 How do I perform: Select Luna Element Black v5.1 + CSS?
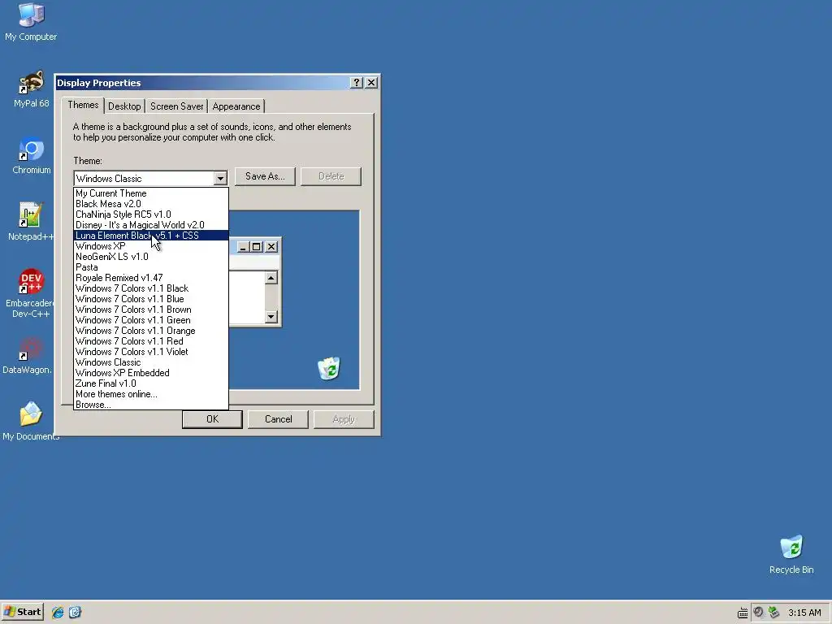150,236
